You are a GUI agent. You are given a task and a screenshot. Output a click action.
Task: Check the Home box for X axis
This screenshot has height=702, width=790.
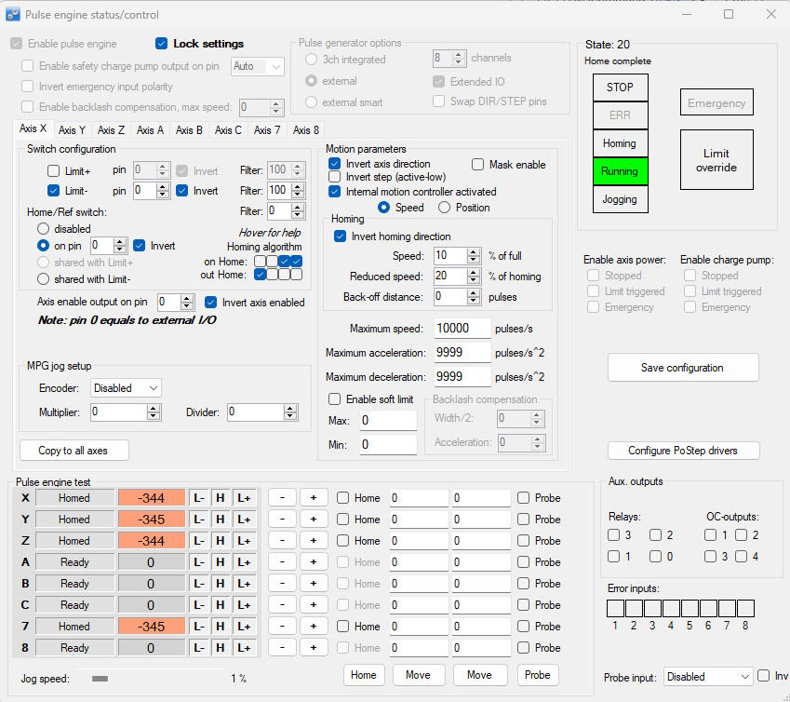(342, 498)
